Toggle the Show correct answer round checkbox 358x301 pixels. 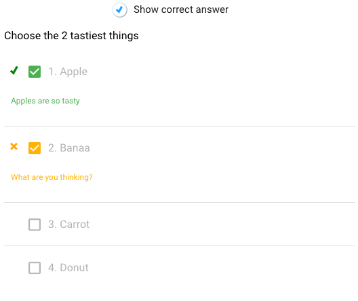119,9
